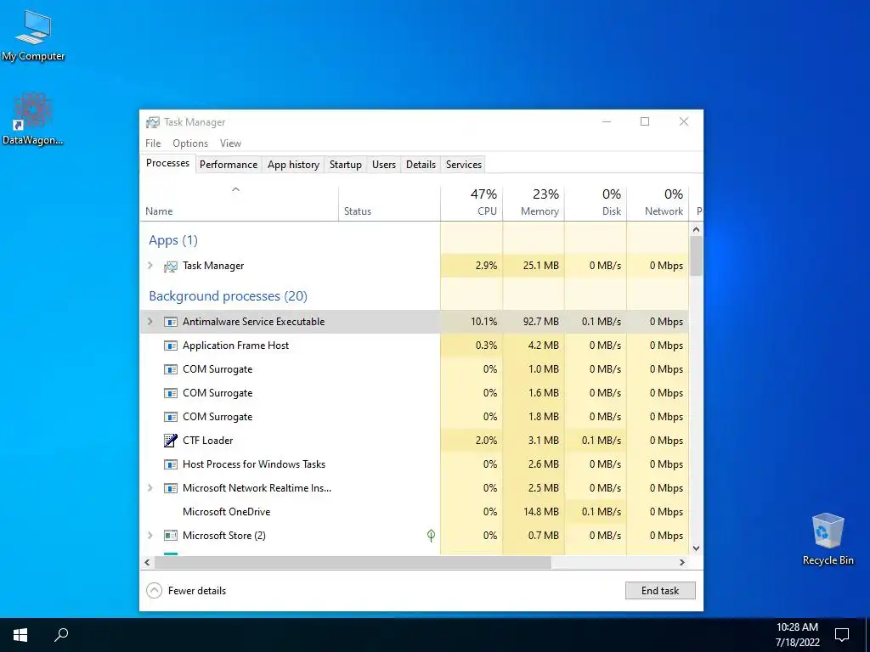Select Application Frame Host process name
Viewport: 870px width, 652px height.
tap(236, 346)
